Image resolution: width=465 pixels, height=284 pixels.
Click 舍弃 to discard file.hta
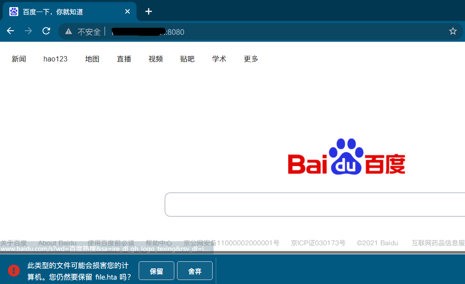(x=195, y=271)
